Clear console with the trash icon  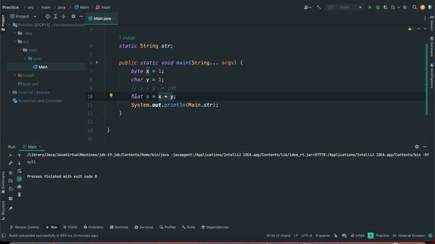[19, 195]
